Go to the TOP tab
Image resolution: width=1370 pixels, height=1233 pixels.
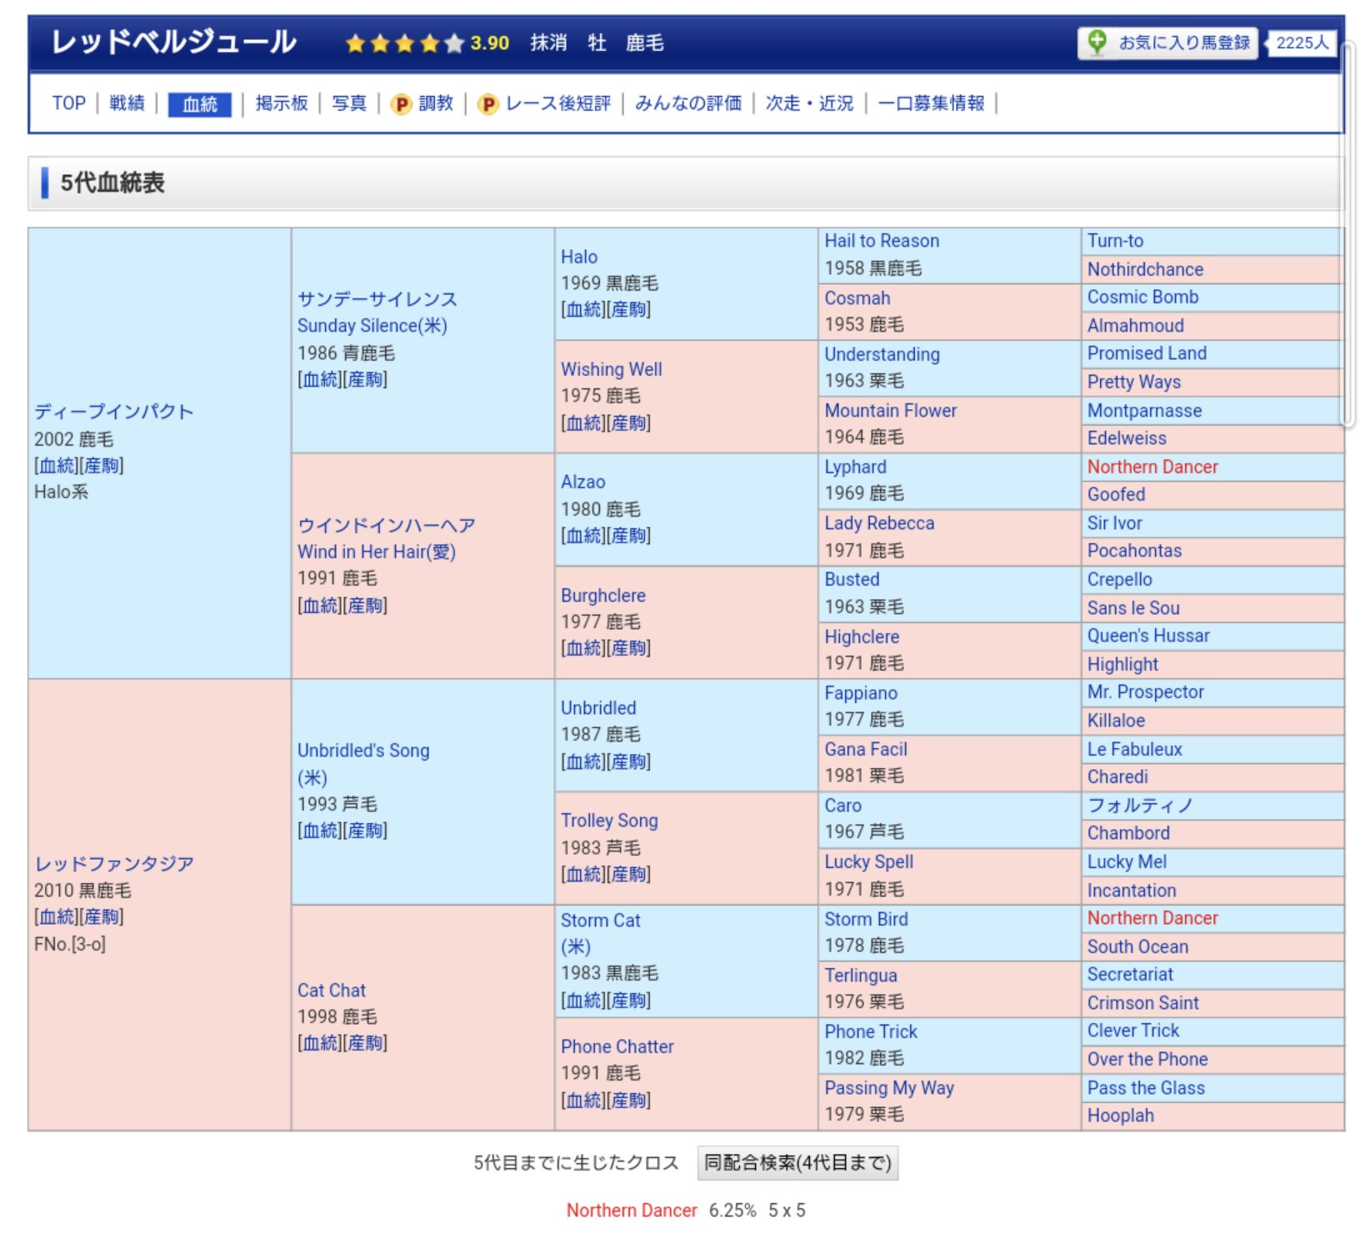click(x=68, y=103)
